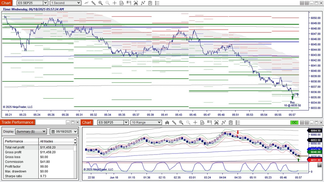Click the candlestick bar style icon in bottom chart

point(167,122)
